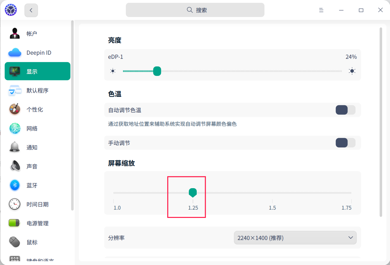The image size is (390, 265).
Task: Open 帐户 settings icon in sidebar
Action: [15, 34]
